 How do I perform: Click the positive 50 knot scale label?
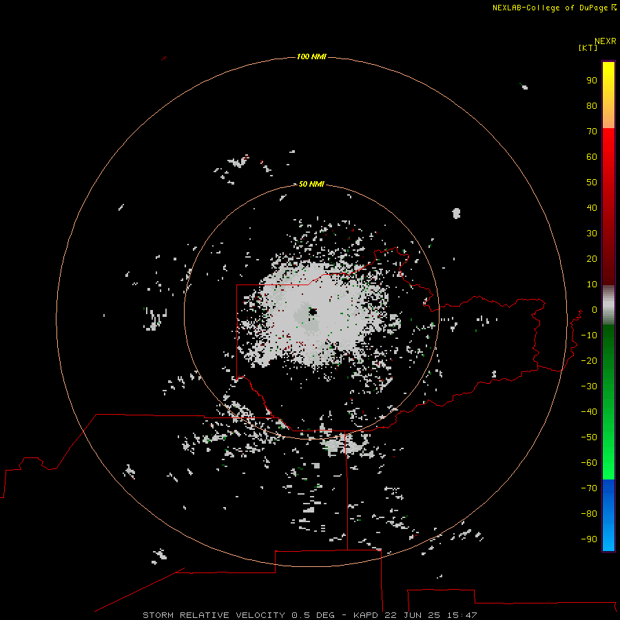(592, 183)
